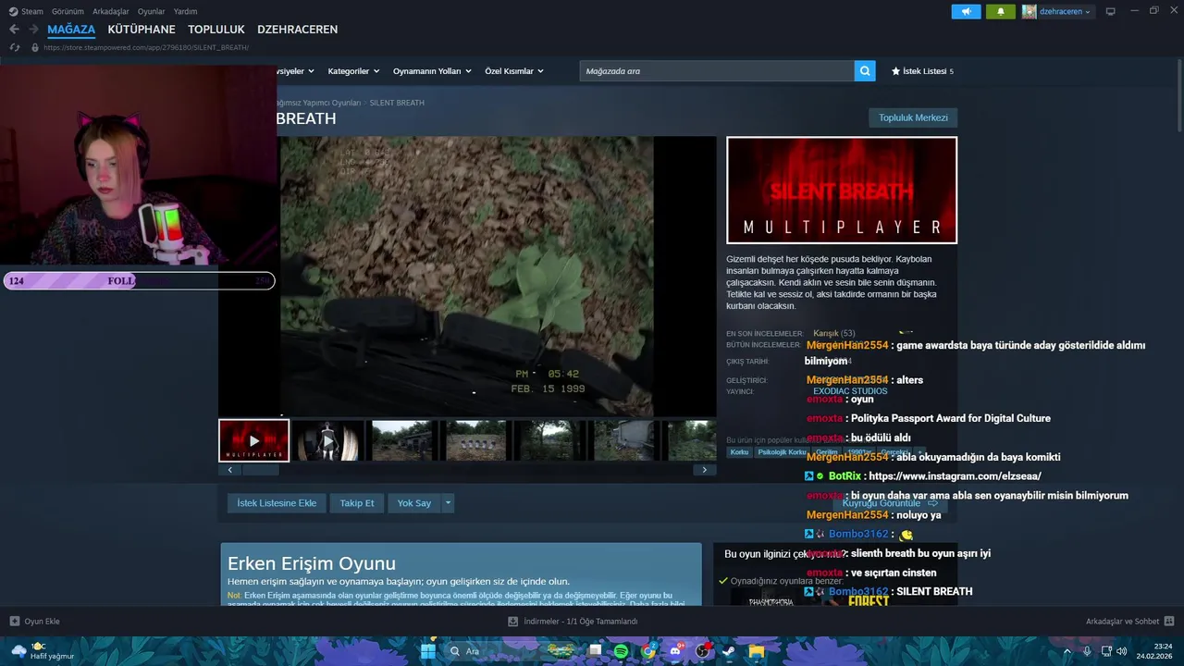Click the thumbnail strip scrollbar handle
The height and width of the screenshot is (666, 1184).
tap(261, 470)
